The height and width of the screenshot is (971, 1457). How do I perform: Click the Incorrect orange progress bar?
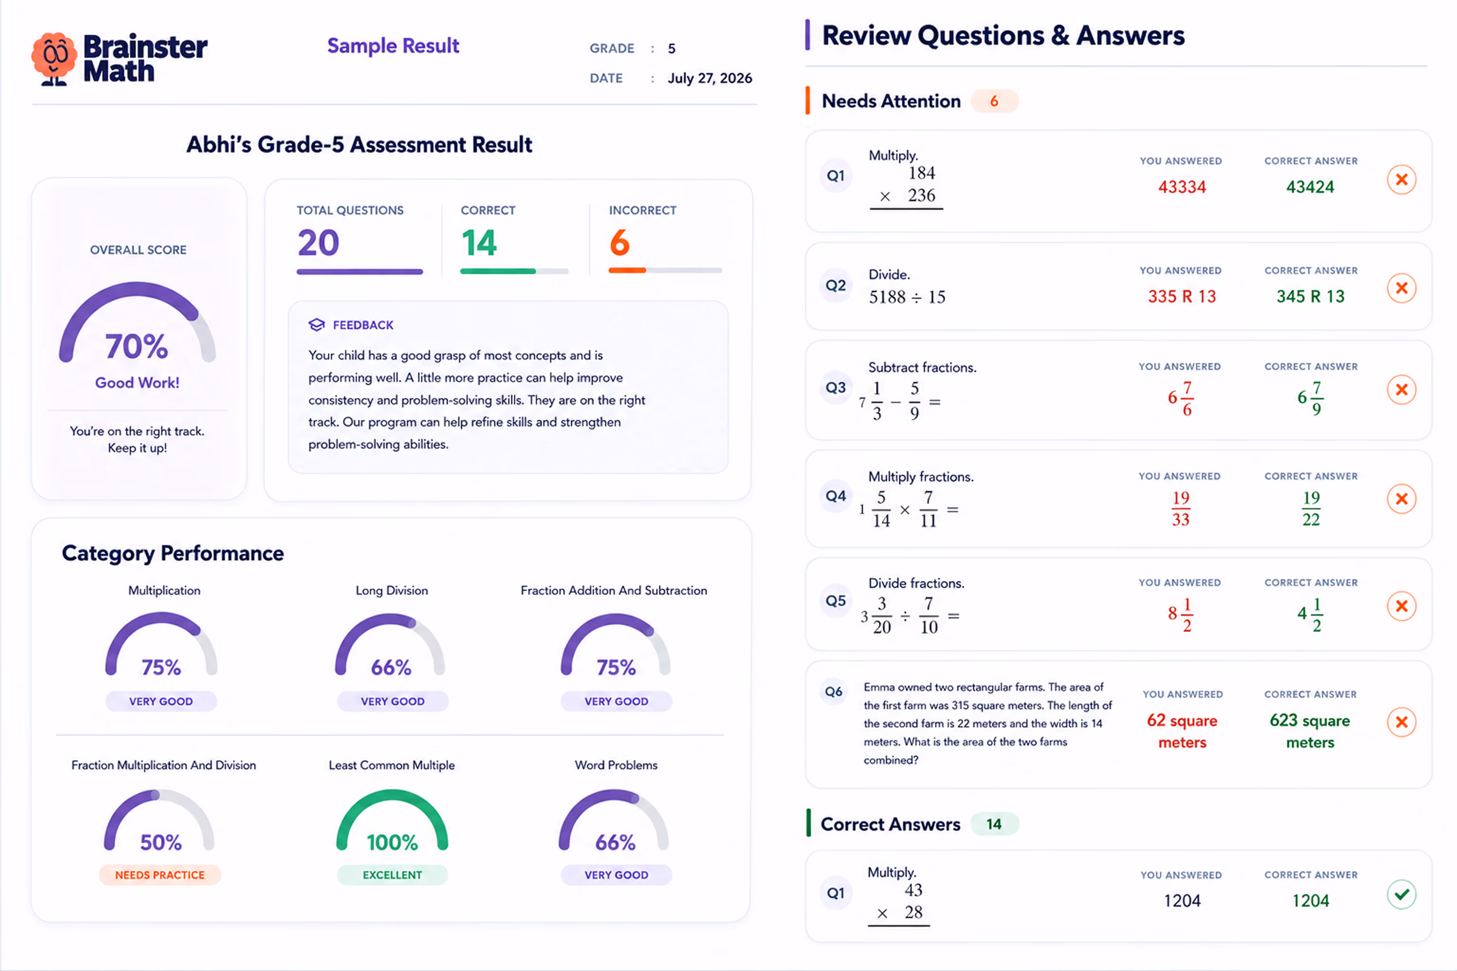click(x=665, y=271)
